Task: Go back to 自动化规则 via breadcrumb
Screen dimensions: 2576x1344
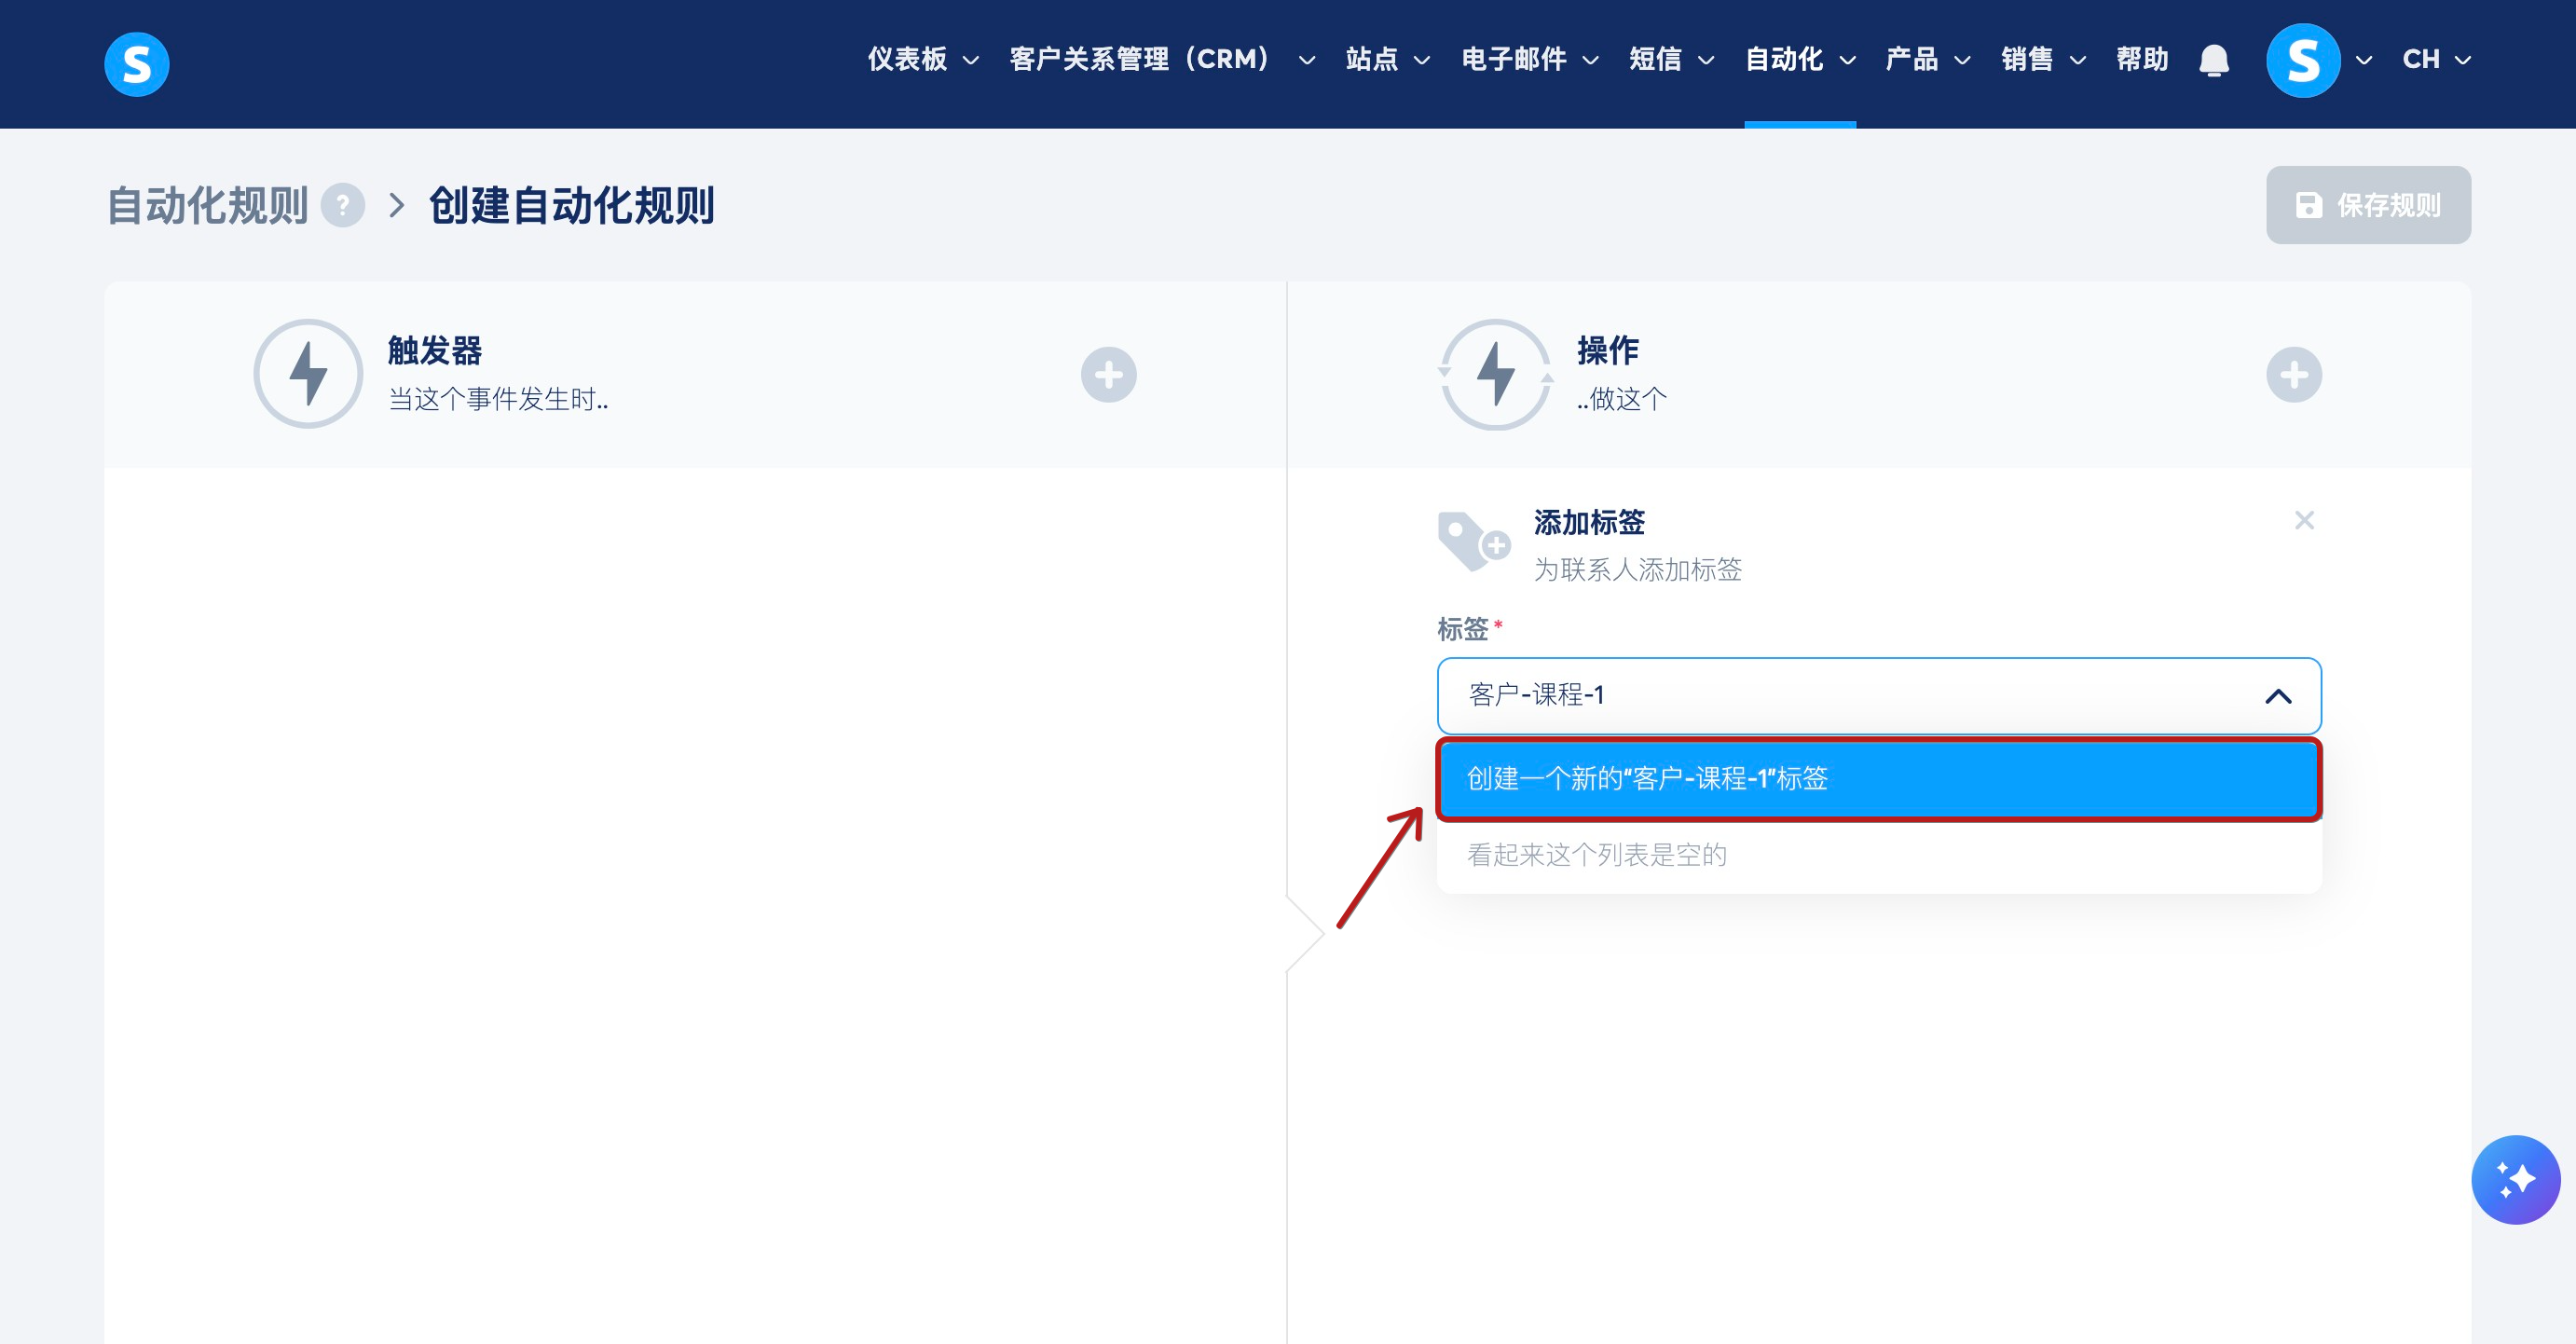Action: coord(207,206)
